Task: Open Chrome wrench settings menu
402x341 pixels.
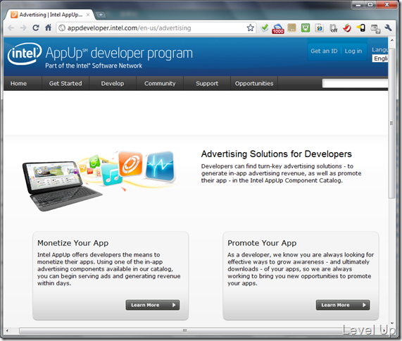Action: pyautogui.click(x=389, y=27)
